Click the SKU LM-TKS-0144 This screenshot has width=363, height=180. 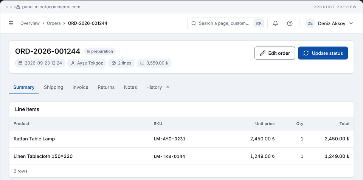pyautogui.click(x=169, y=157)
